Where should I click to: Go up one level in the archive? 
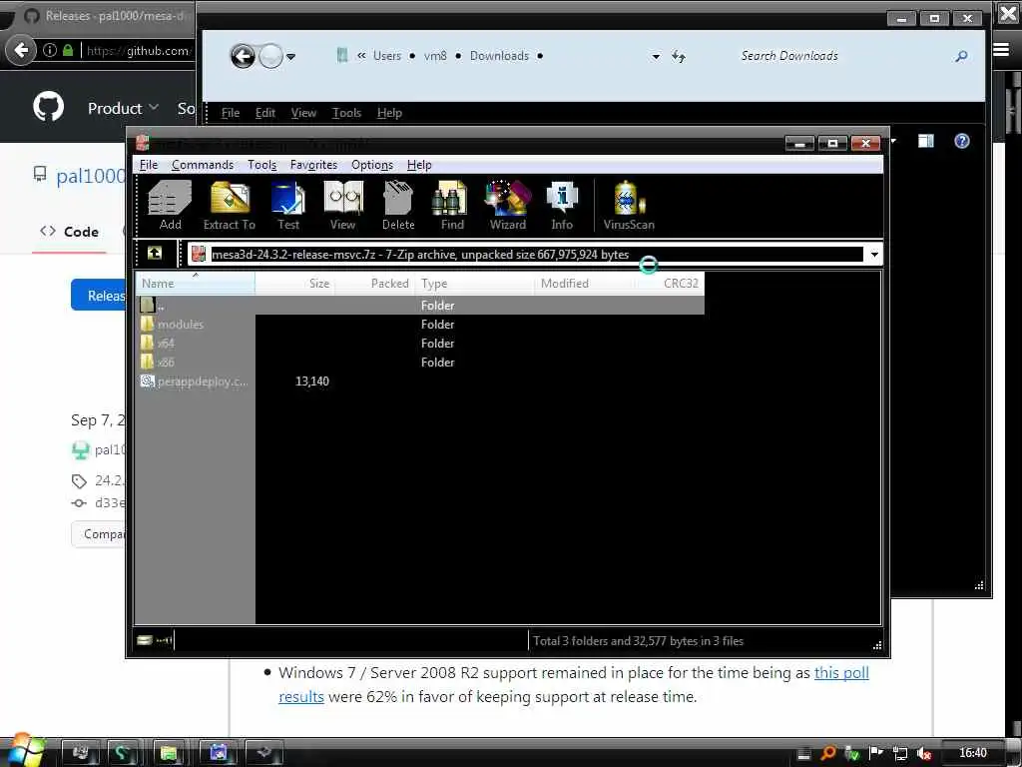tap(155, 253)
